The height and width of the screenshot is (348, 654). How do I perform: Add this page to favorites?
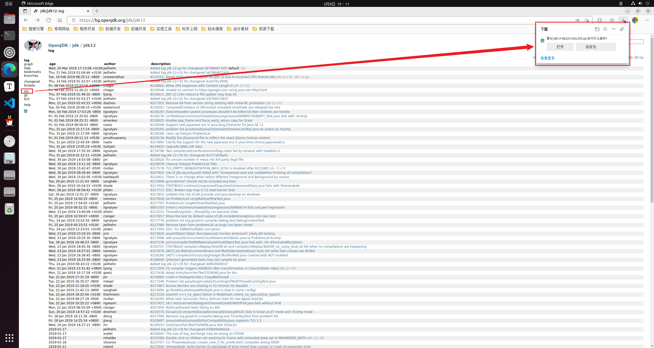click(587, 20)
